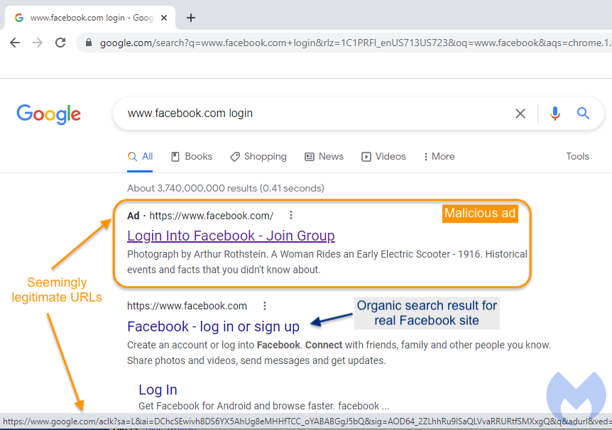Open the 'Login Into Facebook - Join Group' ad link
612x430 pixels.
point(231,236)
